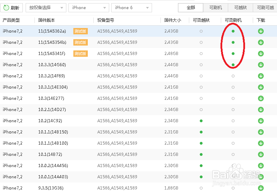The image size is (277, 193).
Task: Click 2.48GB size cell
Action: (171, 54)
